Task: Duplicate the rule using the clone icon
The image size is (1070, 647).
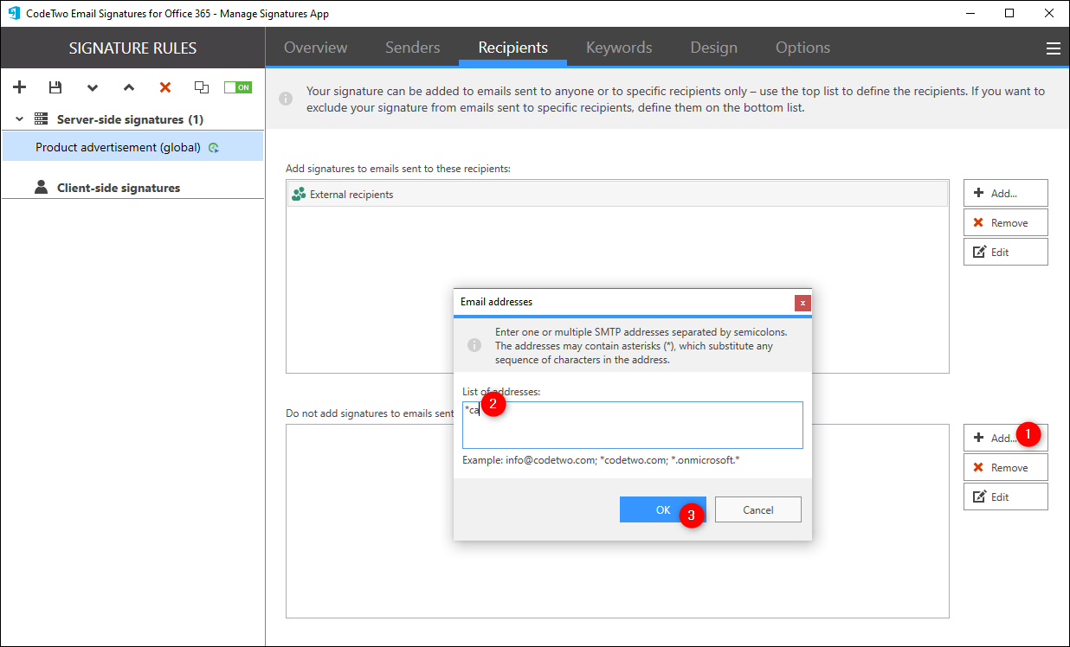Action: [x=201, y=86]
